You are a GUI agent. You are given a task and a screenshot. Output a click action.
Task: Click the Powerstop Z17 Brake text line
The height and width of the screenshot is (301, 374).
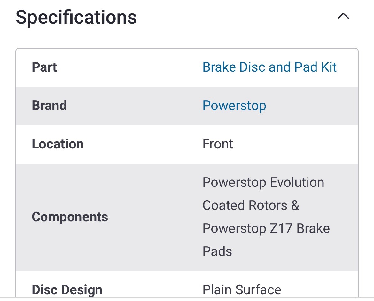coord(266,228)
